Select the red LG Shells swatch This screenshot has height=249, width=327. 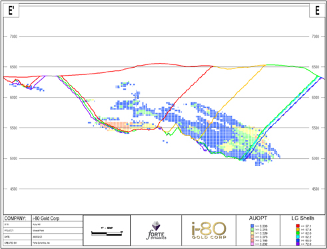[298, 226]
